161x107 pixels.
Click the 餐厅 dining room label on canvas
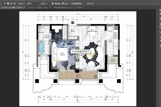click(x=92, y=30)
